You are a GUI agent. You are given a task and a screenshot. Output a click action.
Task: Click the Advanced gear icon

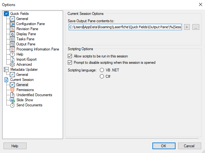(x=12, y=64)
